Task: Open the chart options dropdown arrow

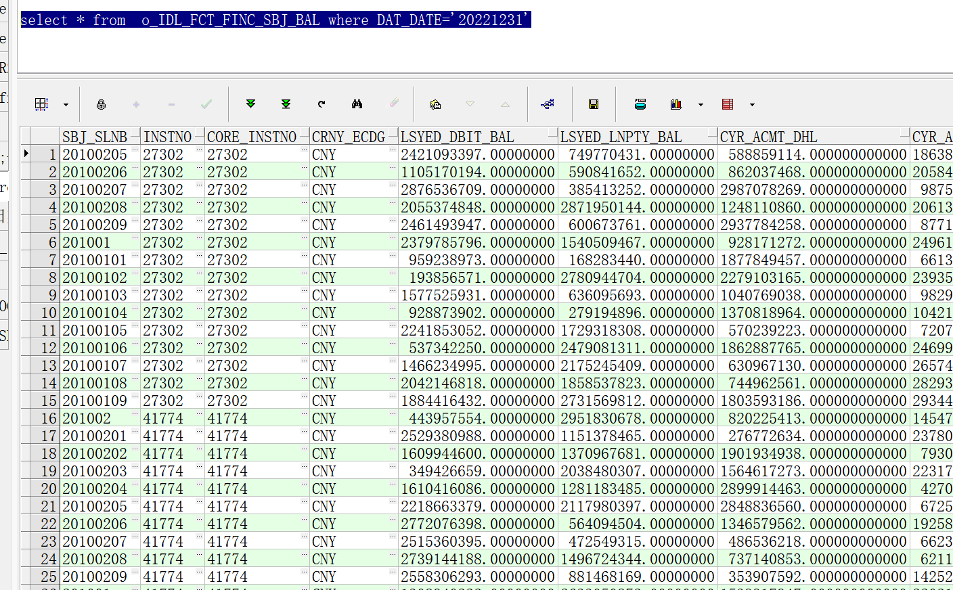Action: point(701,105)
